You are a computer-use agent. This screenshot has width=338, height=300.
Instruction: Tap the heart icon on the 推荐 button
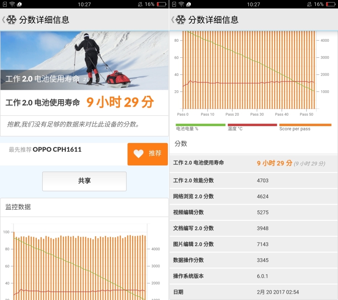138,154
